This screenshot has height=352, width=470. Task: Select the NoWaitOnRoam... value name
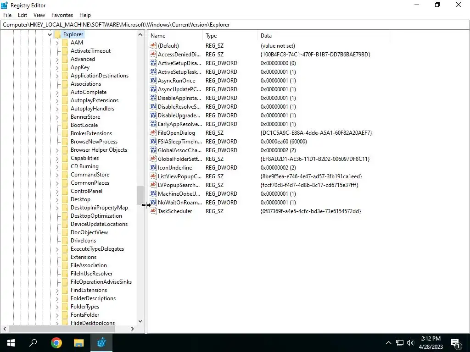[x=180, y=202]
